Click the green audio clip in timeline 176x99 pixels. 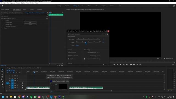point(65,88)
